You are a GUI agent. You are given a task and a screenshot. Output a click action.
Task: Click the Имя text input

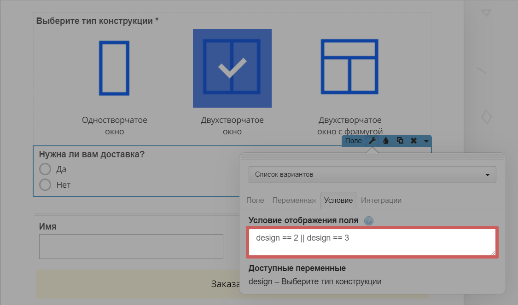tap(131, 247)
